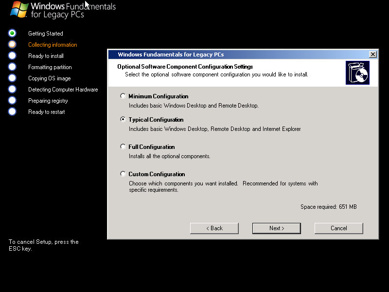Close the setup dialog with X
This screenshot has width=389, height=292.
(x=372, y=55)
